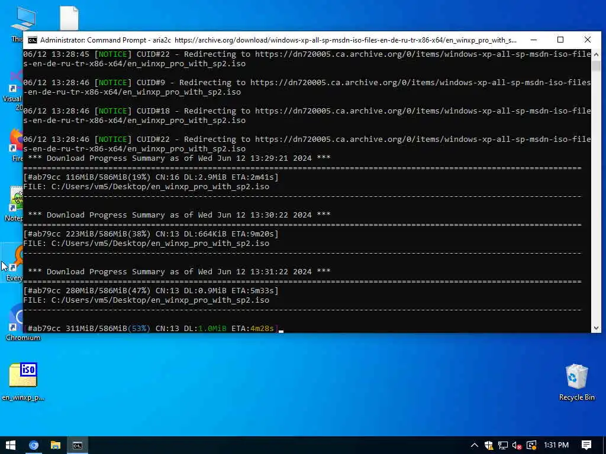Click the 13:31:22 progress summary header
Viewport: 606px width, 454px height.
179,272
